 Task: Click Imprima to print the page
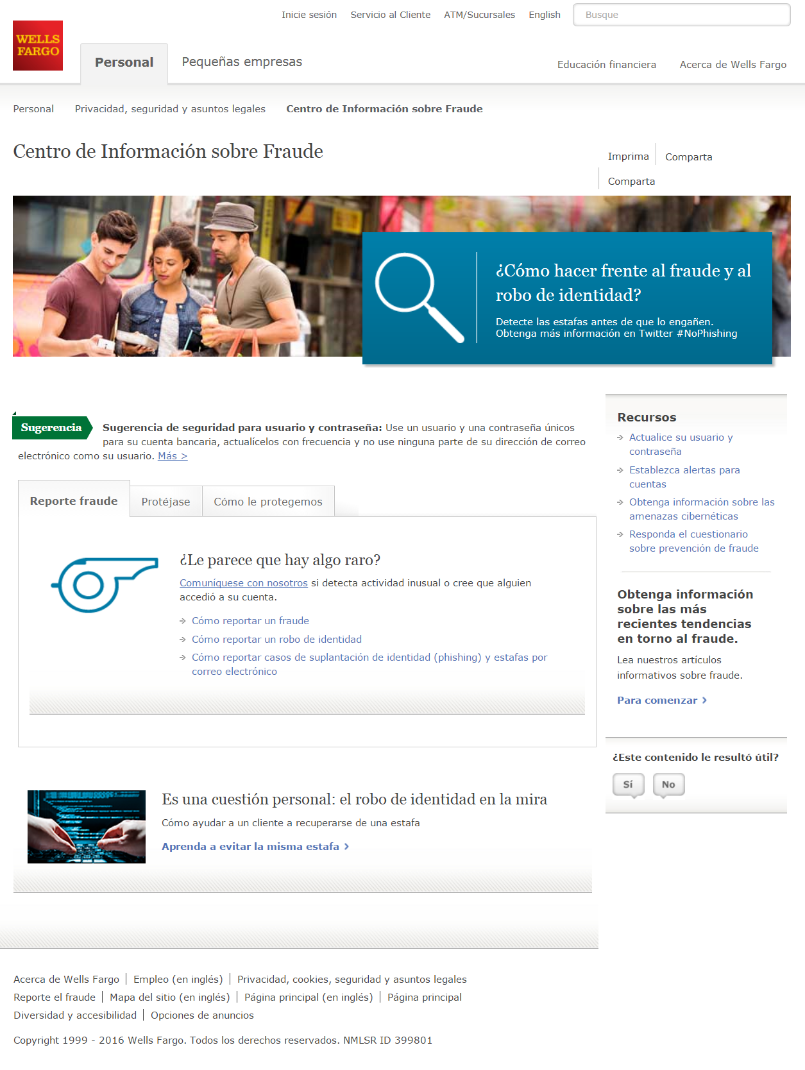(x=628, y=157)
